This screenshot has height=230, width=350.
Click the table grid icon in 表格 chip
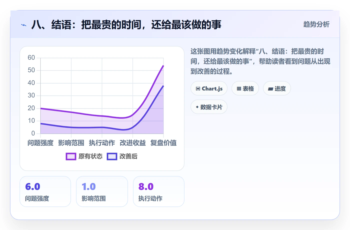239,89
